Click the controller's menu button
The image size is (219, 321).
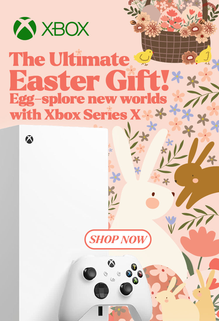(x=119, y=273)
